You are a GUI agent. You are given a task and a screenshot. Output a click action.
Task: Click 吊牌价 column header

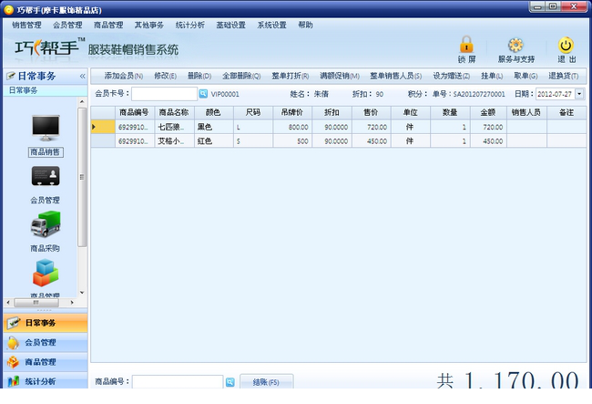pos(292,112)
